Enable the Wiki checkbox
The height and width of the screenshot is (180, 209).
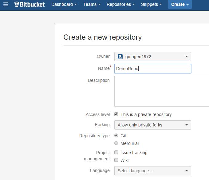coord(116,160)
